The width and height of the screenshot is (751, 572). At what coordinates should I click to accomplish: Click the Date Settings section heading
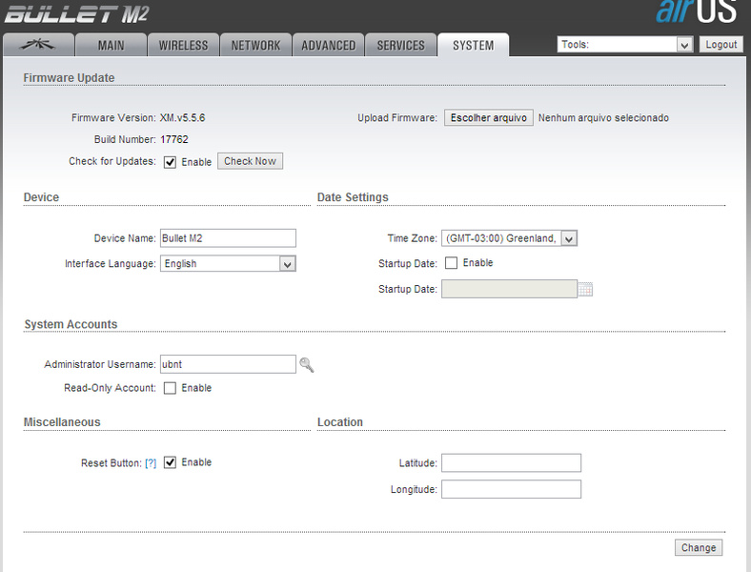[353, 197]
